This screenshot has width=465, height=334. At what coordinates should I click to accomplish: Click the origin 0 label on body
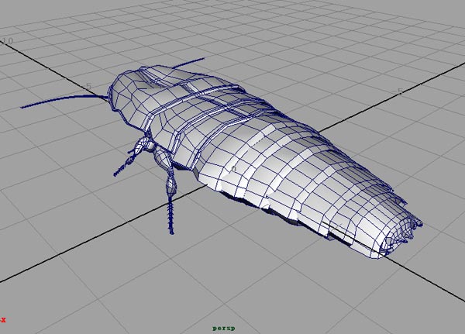(233, 168)
